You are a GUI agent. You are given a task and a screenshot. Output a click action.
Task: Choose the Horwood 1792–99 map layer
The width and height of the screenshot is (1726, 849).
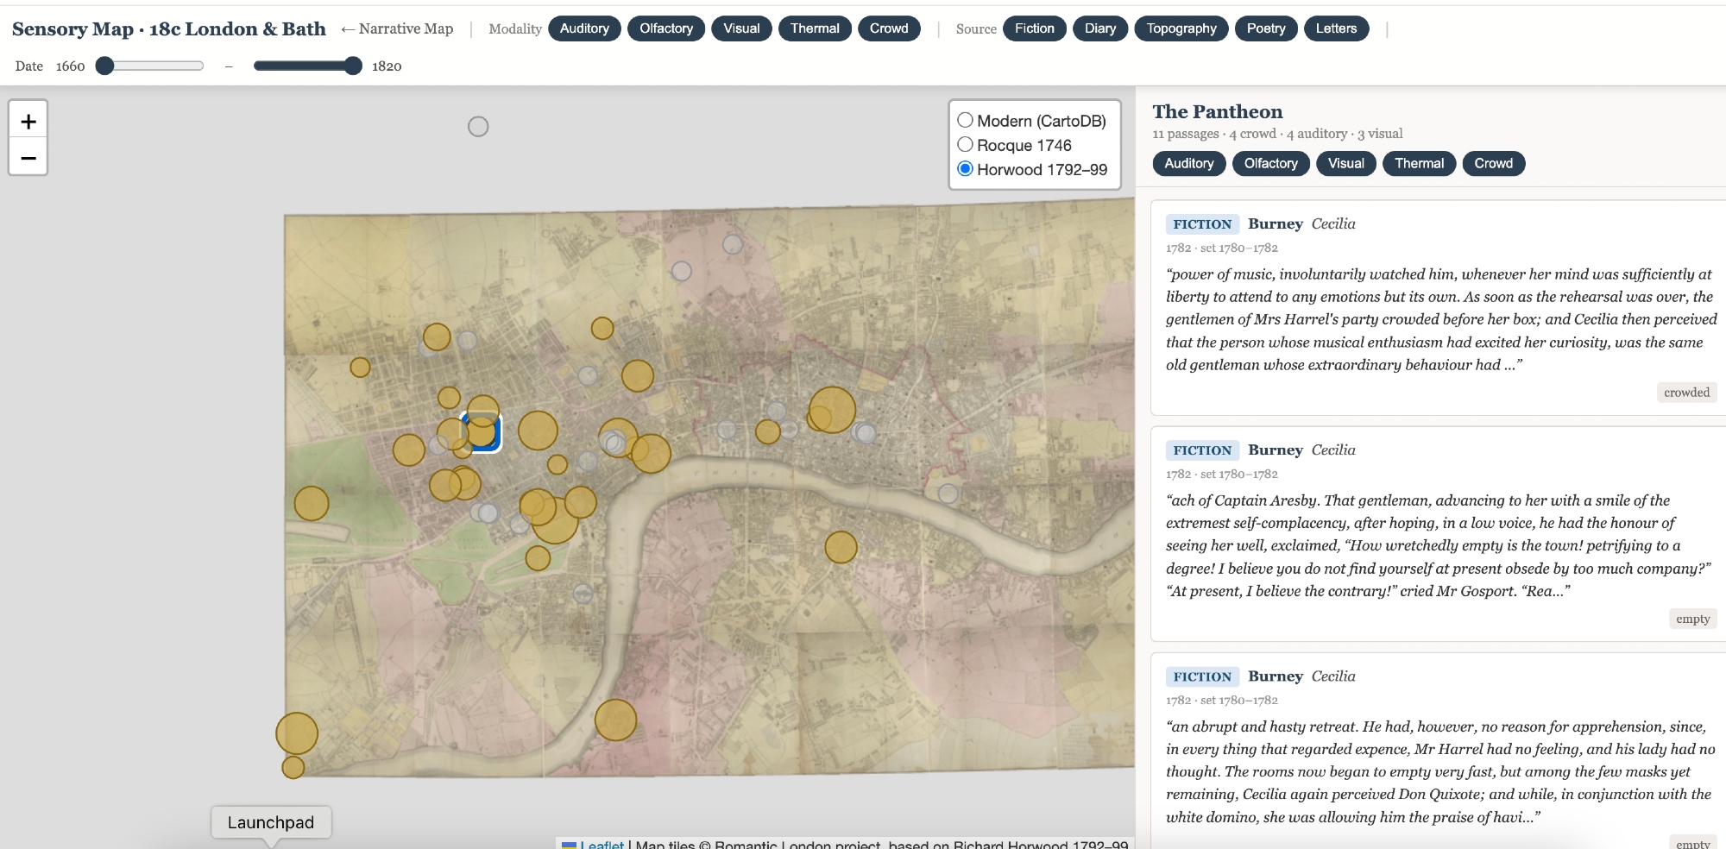[x=966, y=169]
